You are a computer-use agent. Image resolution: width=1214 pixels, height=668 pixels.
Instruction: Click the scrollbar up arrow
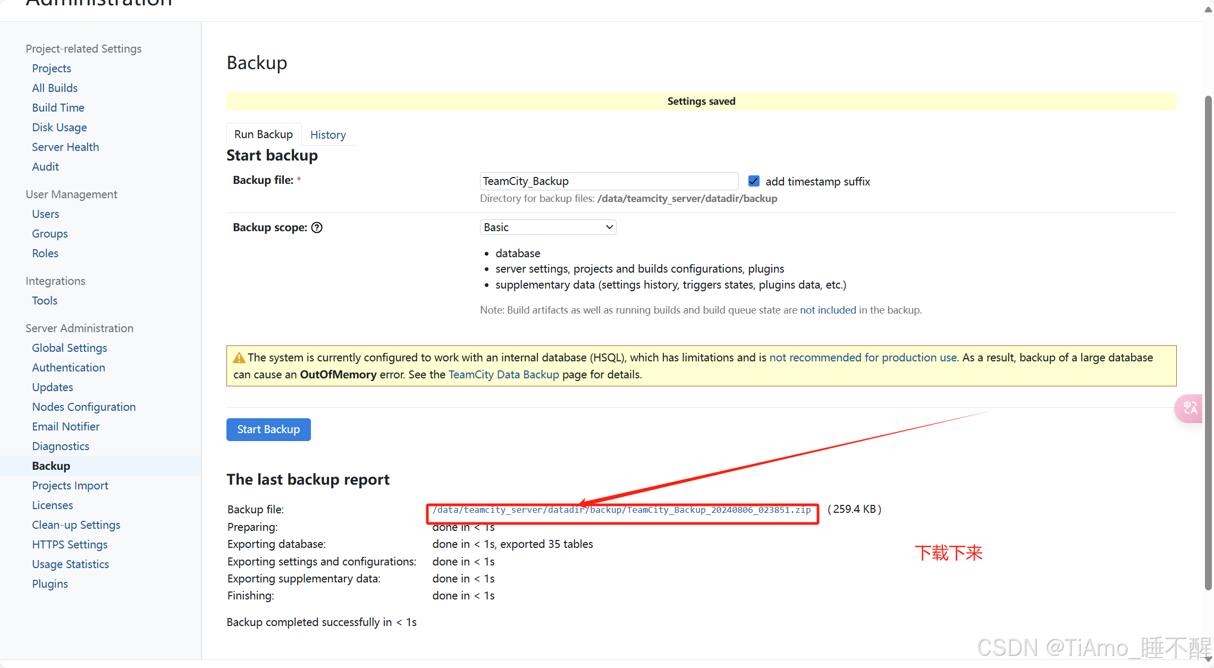1208,10
